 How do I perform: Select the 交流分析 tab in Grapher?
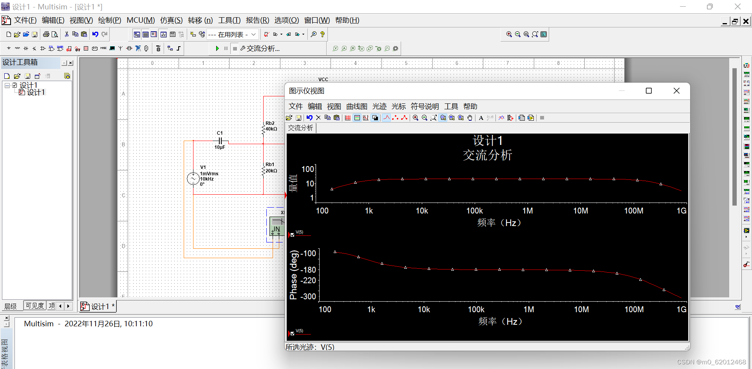300,128
